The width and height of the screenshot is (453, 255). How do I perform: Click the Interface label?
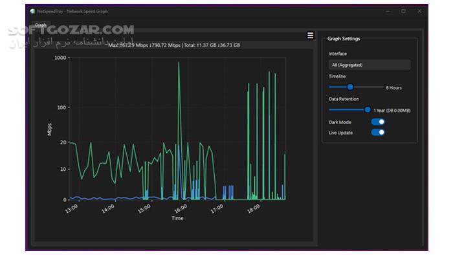(x=338, y=54)
